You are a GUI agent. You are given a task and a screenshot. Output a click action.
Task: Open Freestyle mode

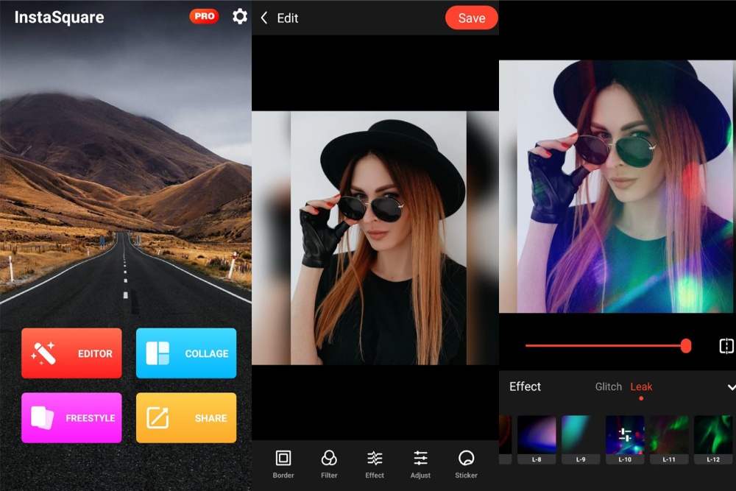71,417
